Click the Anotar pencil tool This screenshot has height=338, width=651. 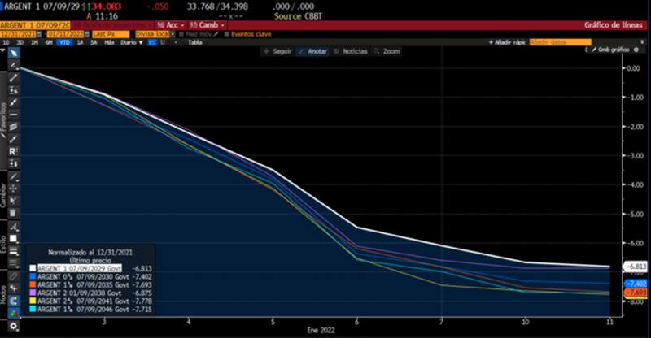(312, 51)
